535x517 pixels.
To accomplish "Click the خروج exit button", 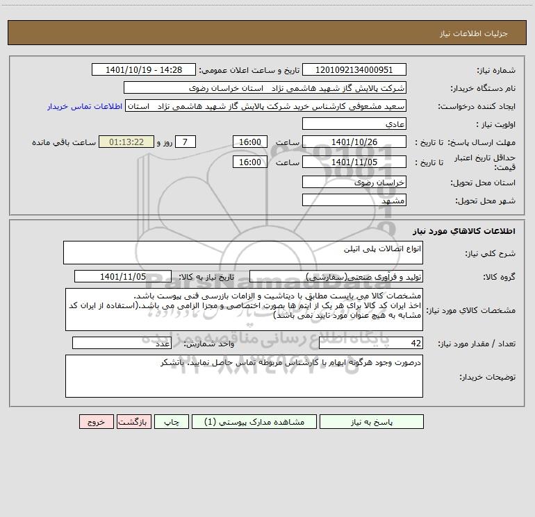I will pos(96,421).
